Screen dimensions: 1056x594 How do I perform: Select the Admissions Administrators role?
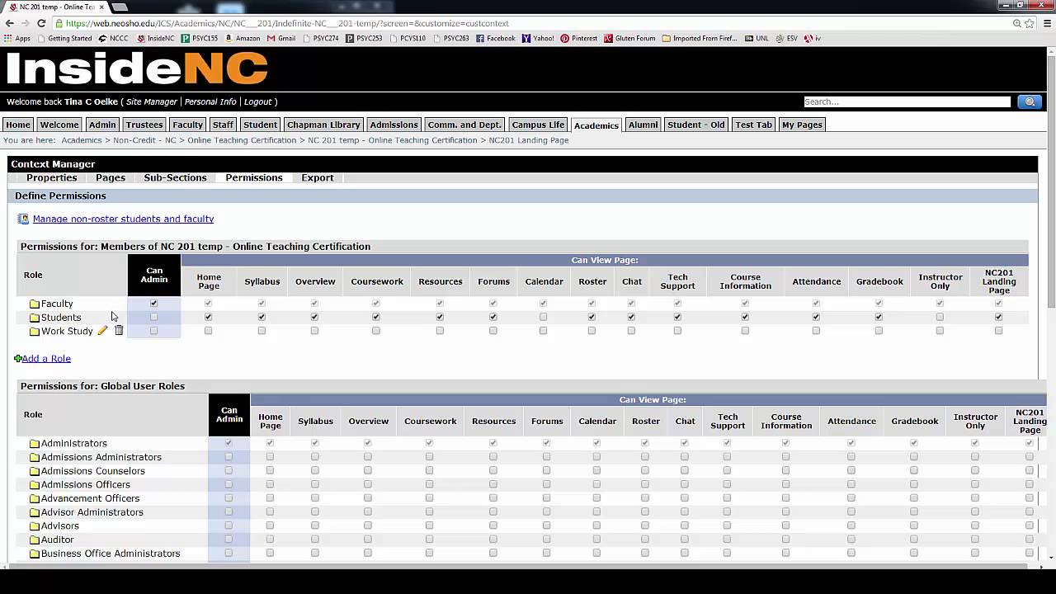[101, 457]
